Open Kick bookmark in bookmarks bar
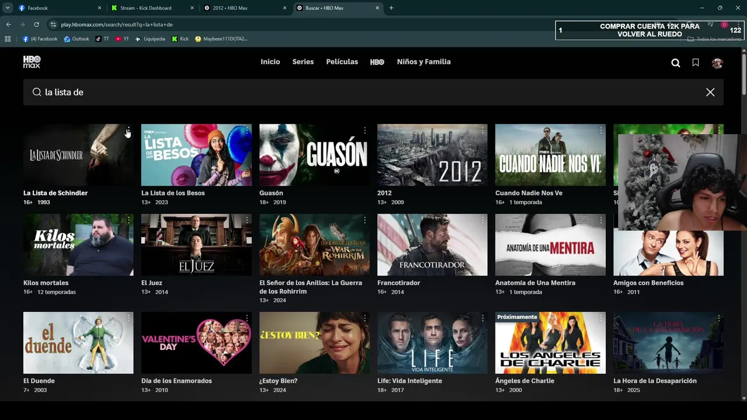Screen dimensions: 747x420 tap(180, 39)
